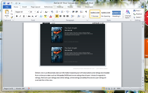Expand numbering list dropdown arrow
The height and width of the screenshot is (93, 148).
65,12
